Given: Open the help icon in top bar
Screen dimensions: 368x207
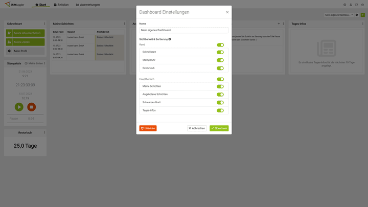Looking at the screenshot, I should coord(345,5).
